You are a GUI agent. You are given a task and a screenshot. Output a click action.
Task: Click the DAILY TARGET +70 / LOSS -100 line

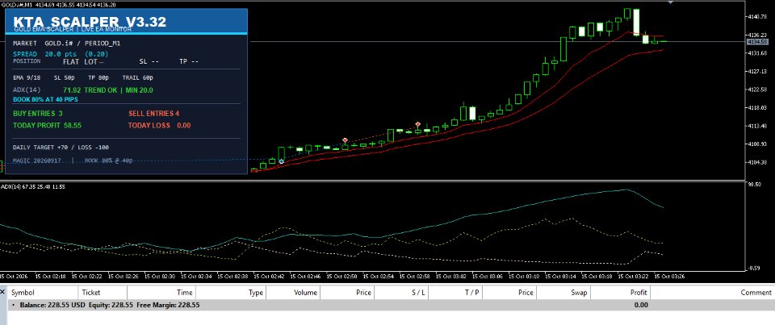click(61, 148)
